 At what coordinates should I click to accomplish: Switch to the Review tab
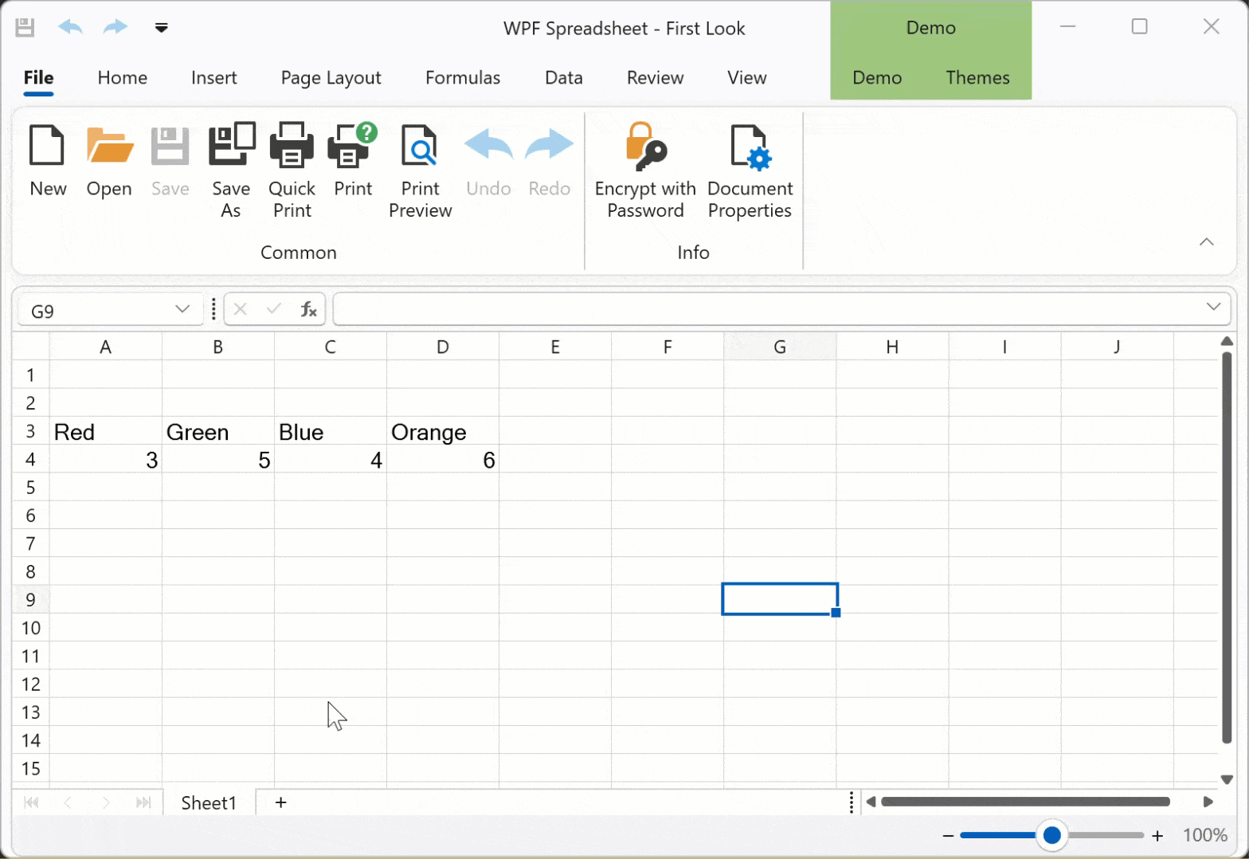coord(655,77)
